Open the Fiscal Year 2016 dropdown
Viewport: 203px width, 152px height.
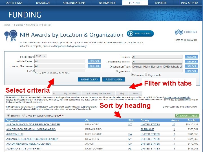click(x=41, y=56)
